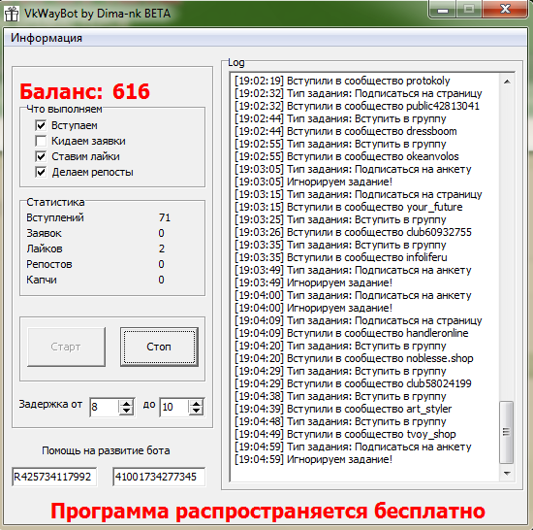Click the disabled Старт button
533x530 pixels.
(x=66, y=347)
